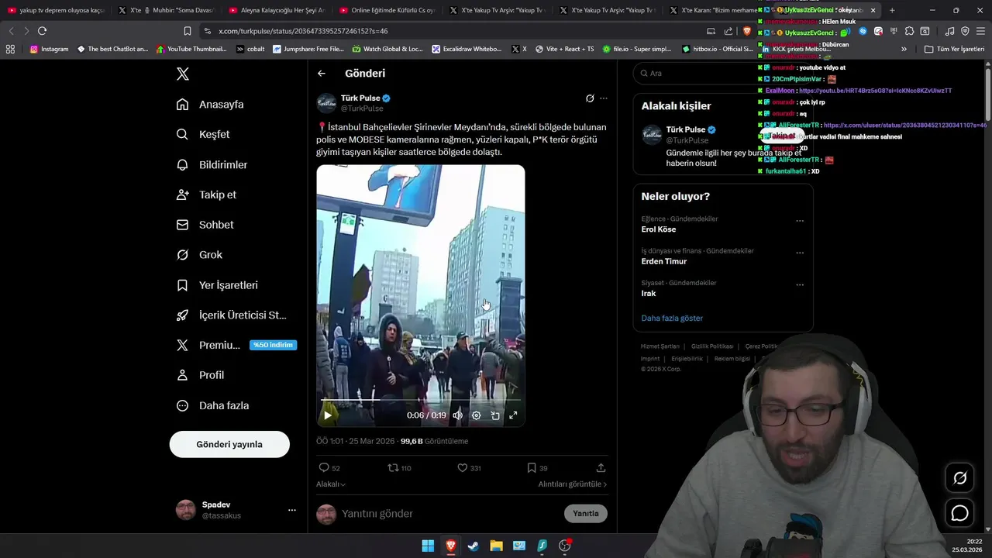Open post more options menu
Image resolution: width=992 pixels, height=558 pixels.
click(604, 98)
